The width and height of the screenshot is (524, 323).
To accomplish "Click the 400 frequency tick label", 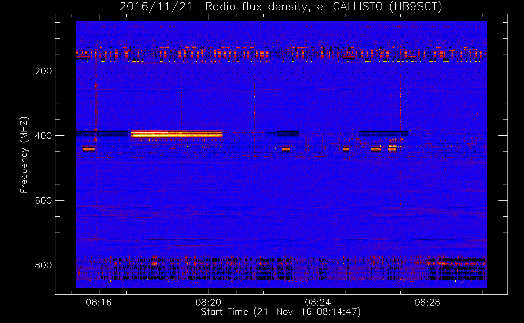I will [x=43, y=136].
